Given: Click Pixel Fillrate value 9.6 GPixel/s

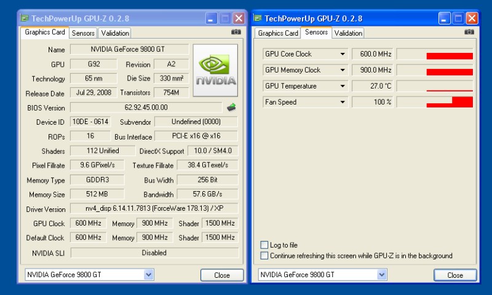Looking at the screenshot, I should (x=97, y=165).
